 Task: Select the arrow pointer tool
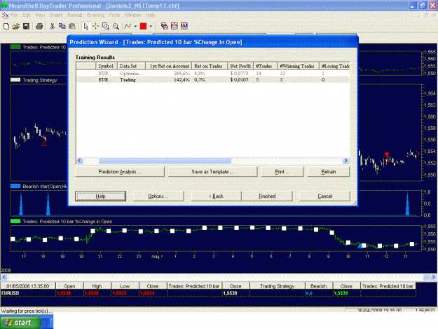coord(85,26)
